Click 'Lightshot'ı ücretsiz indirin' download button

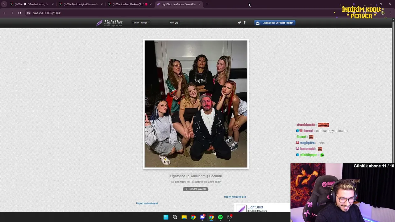[275, 23]
